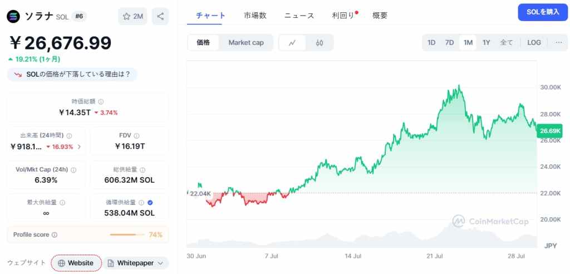Viewport: 570px width, 274px height.
Task: Click the verified badge by 循環供給量
Action: [150, 203]
